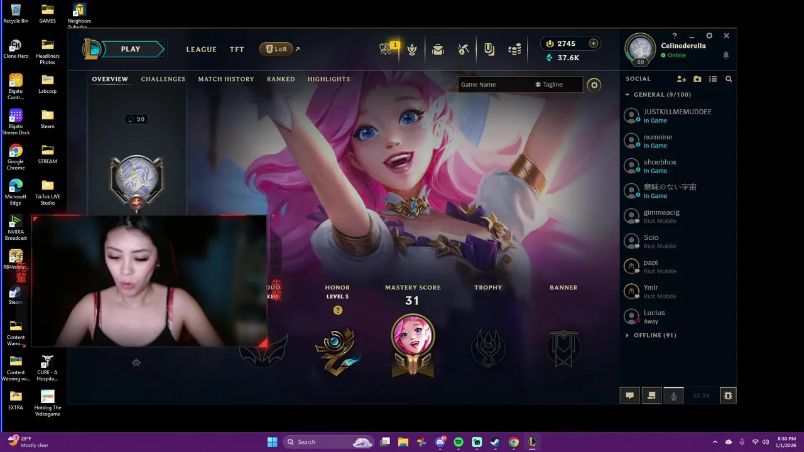Open profile search settings gear
804x452 pixels.
(594, 85)
